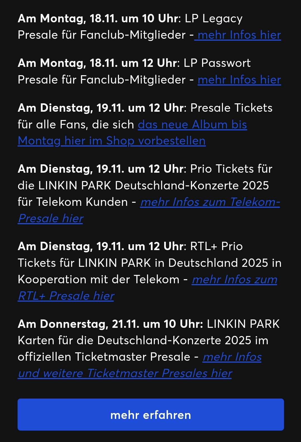Open 'mehr Infos hier' for LP Legacy Presale
The height and width of the screenshot is (442, 301).
pyautogui.click(x=239, y=35)
